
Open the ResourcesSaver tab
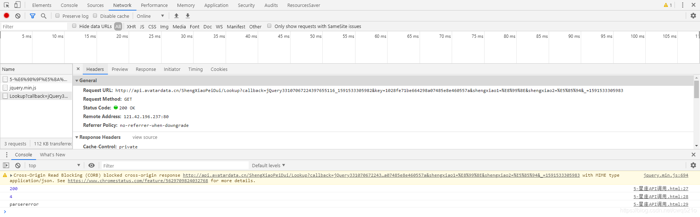click(304, 5)
